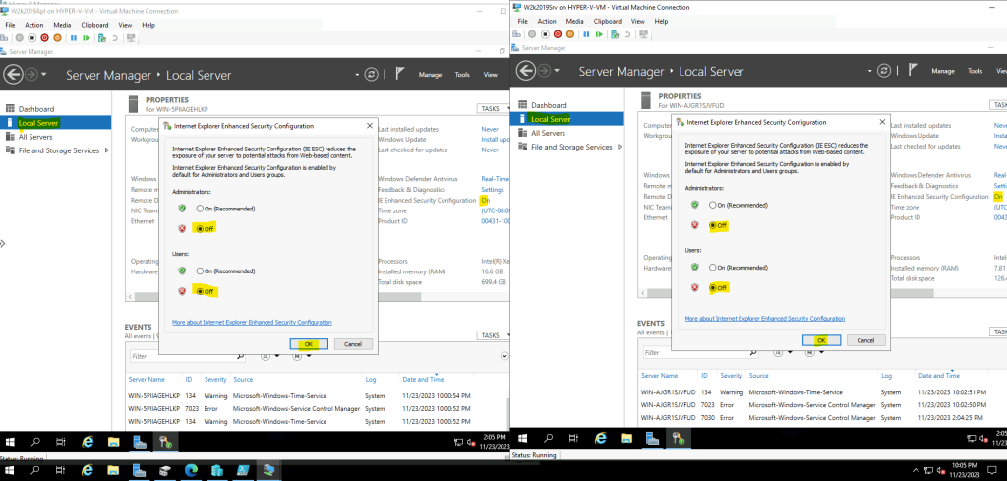Pause the W2k2019Srv virtual machine

pyautogui.click(x=586, y=34)
